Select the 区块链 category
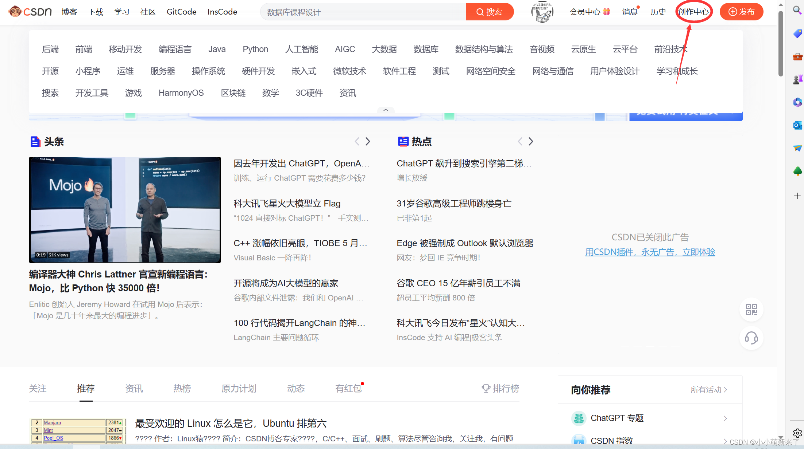The width and height of the screenshot is (804, 449). tap(233, 93)
